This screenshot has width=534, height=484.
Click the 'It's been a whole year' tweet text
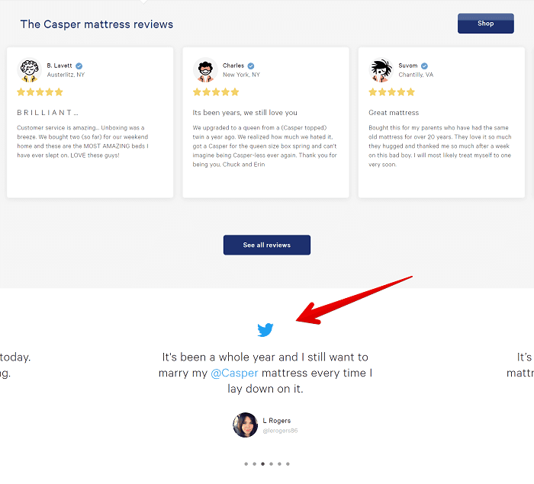(265, 373)
